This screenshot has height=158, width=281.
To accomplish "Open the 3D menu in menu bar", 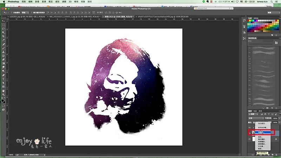I will click(70, 2).
